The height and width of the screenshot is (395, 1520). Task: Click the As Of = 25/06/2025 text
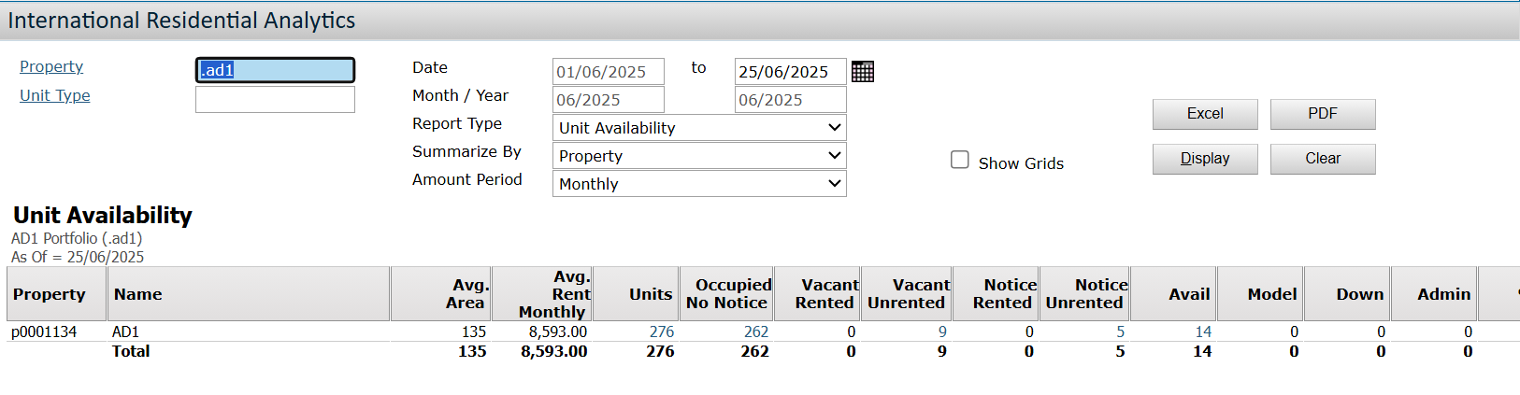pyautogui.click(x=78, y=257)
